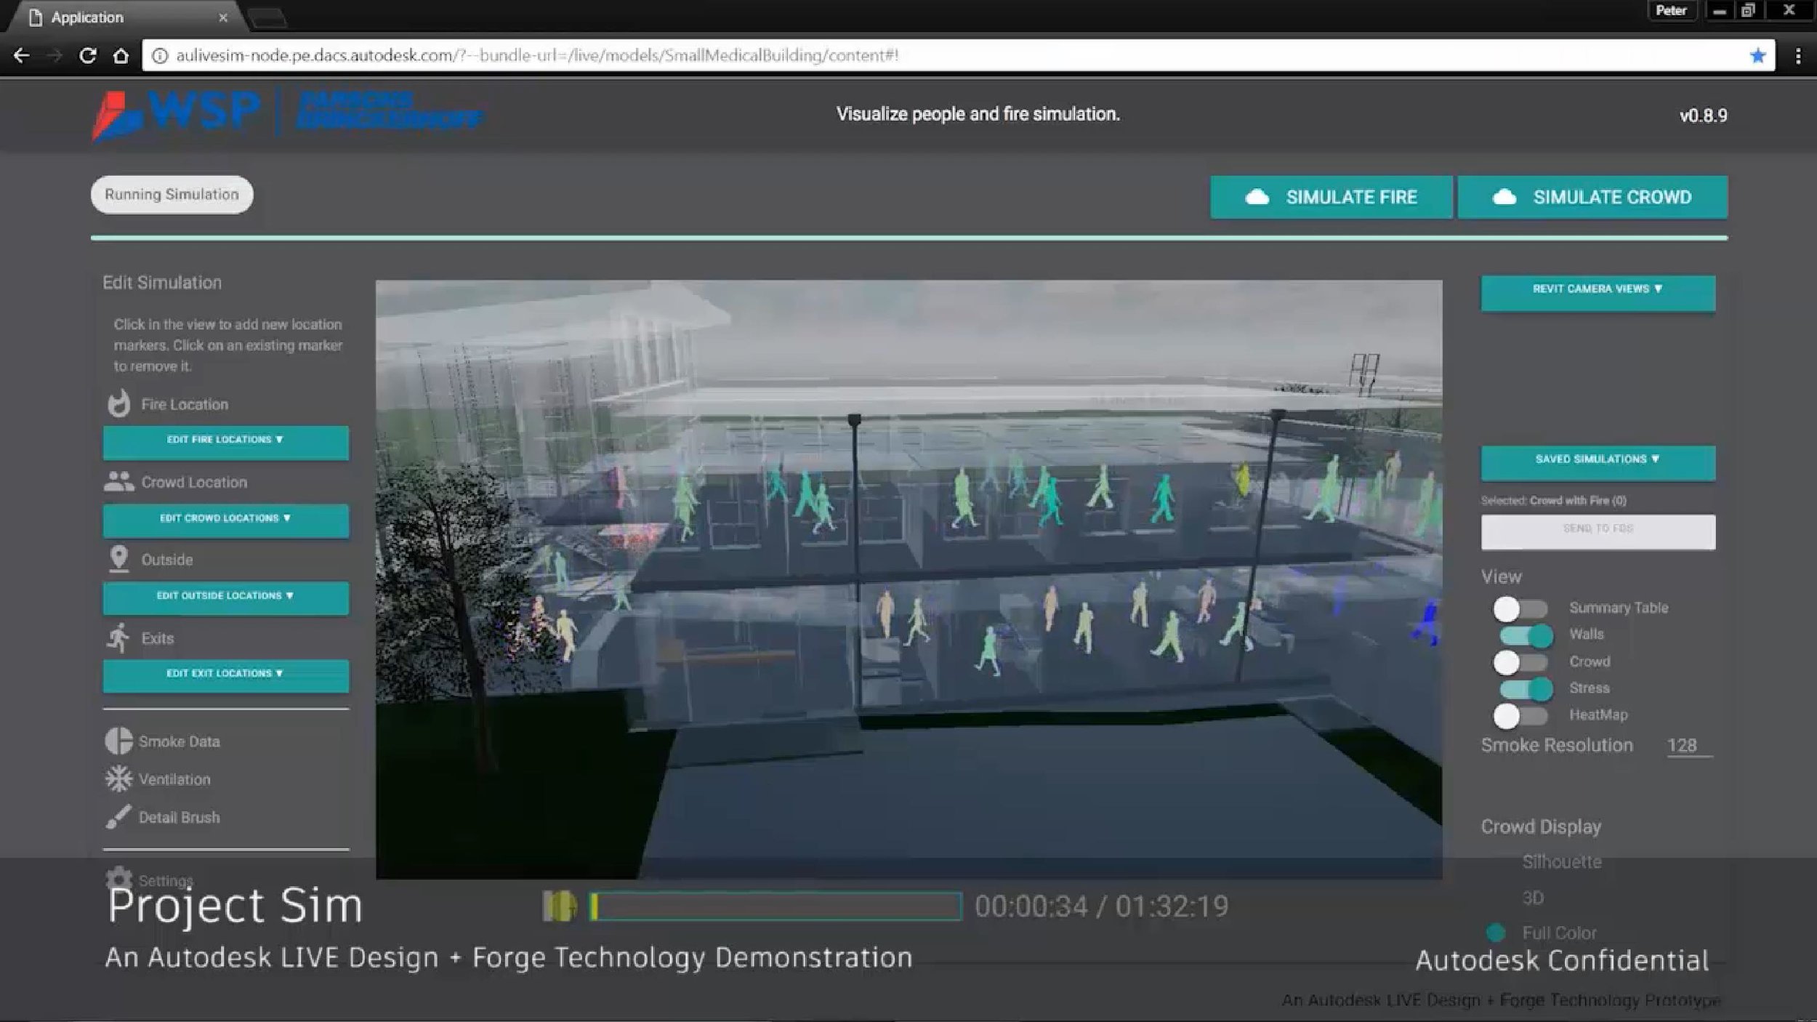Click the yellow playhead marker on timeline
Viewport: 1817px width, 1022px height.
click(x=595, y=906)
